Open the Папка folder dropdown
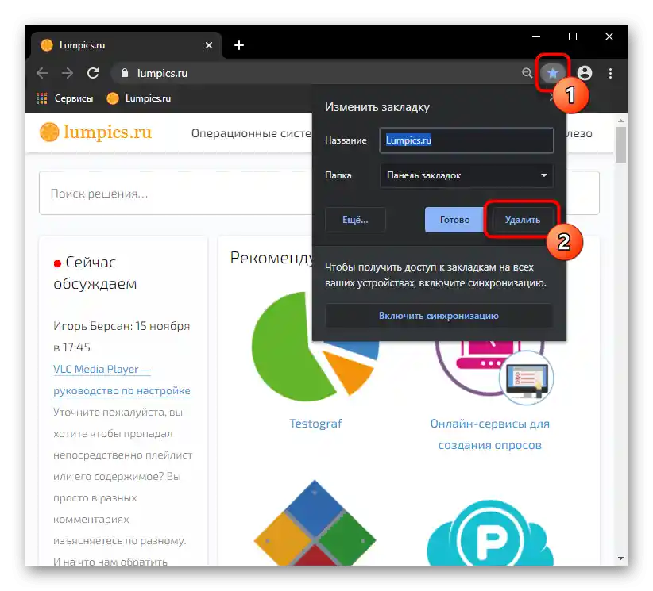This screenshot has width=653, height=591. [466, 175]
